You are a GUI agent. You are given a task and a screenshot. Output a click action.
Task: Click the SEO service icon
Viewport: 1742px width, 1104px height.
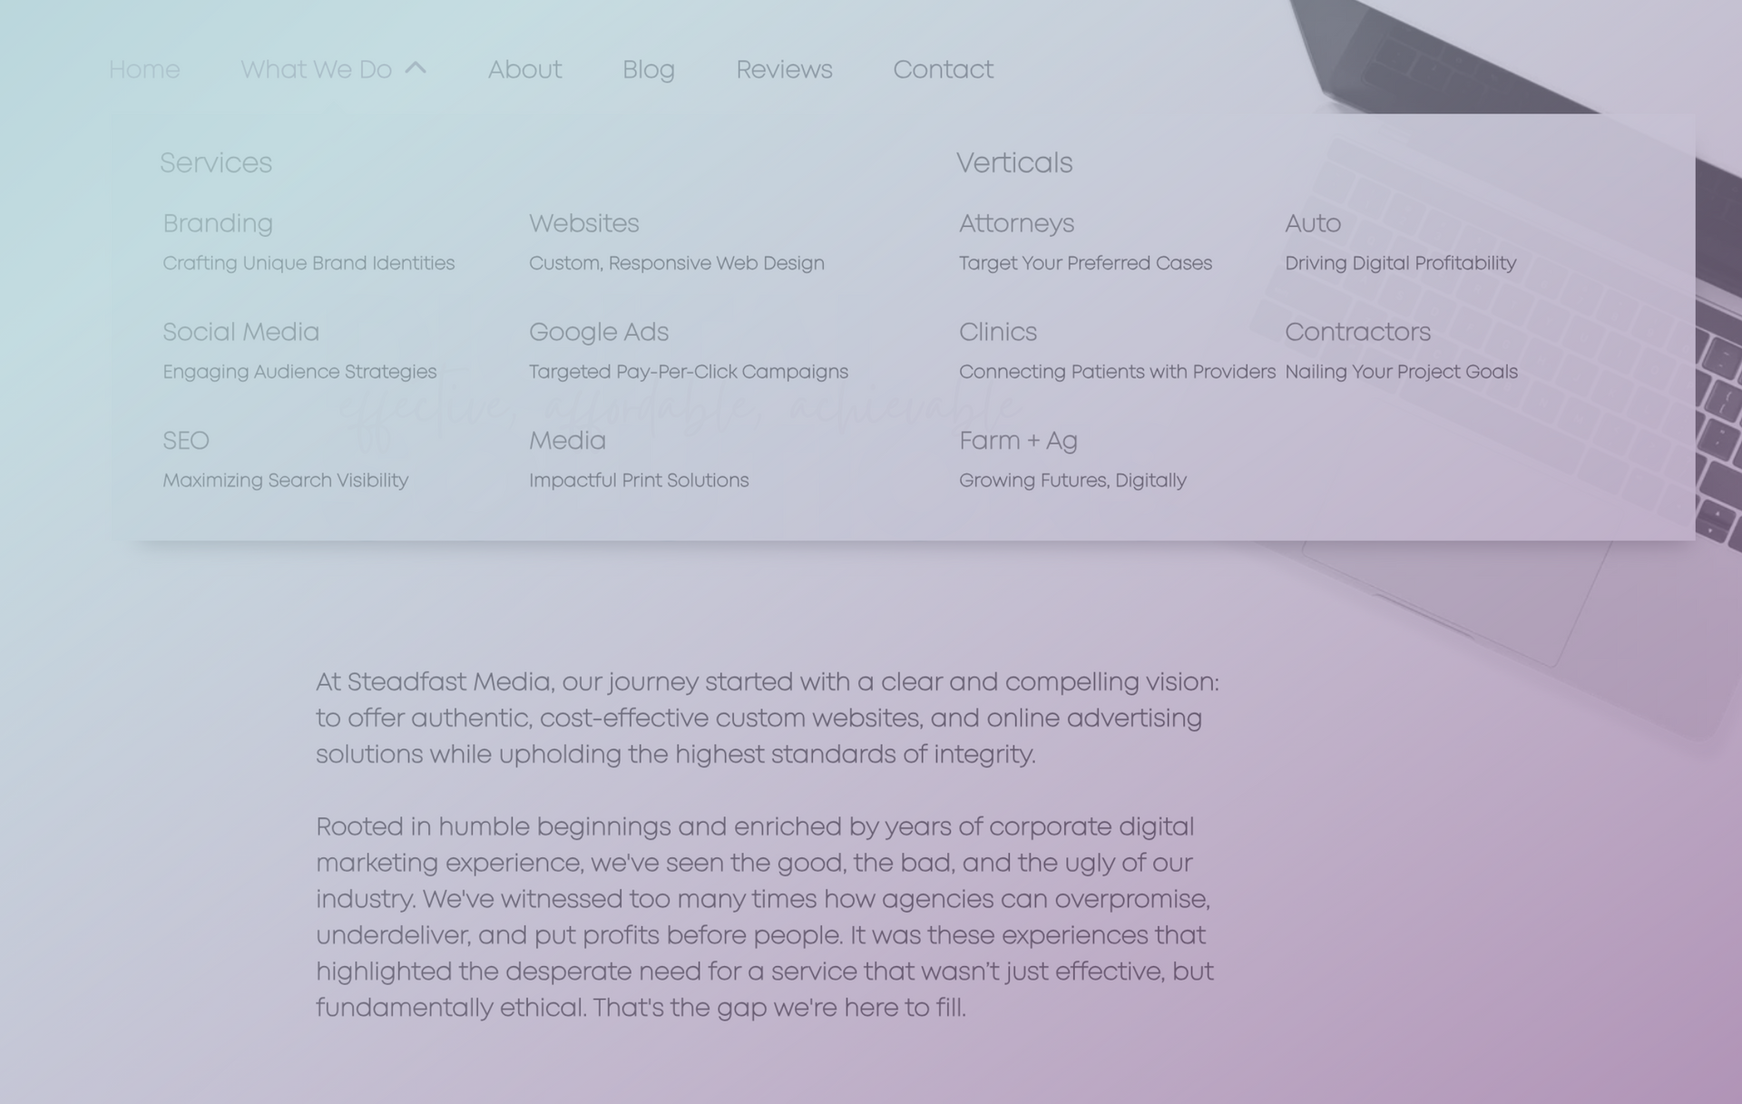[x=187, y=440]
